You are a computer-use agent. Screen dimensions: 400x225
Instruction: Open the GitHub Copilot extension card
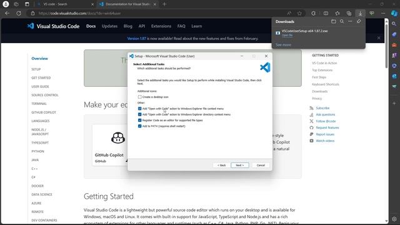[x=110, y=145]
